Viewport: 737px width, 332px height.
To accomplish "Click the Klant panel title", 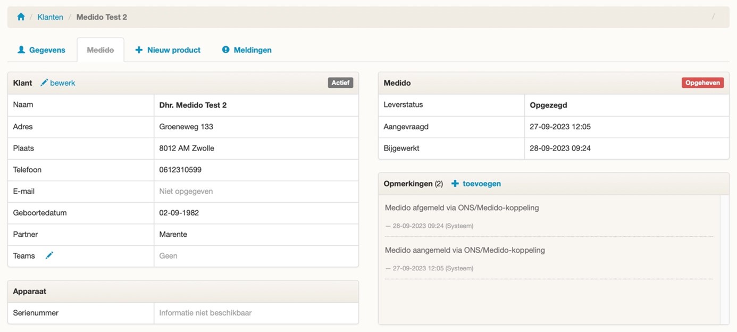I will click(22, 83).
